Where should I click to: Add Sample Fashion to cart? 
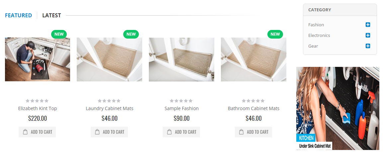point(181,132)
